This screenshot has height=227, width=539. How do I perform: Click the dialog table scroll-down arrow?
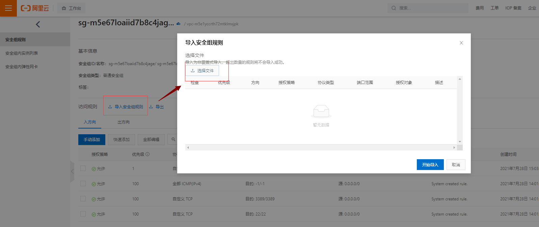tap(460, 142)
